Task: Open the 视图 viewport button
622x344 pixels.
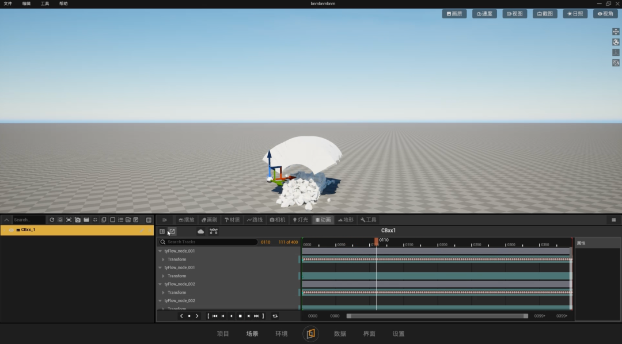Action: (514, 13)
